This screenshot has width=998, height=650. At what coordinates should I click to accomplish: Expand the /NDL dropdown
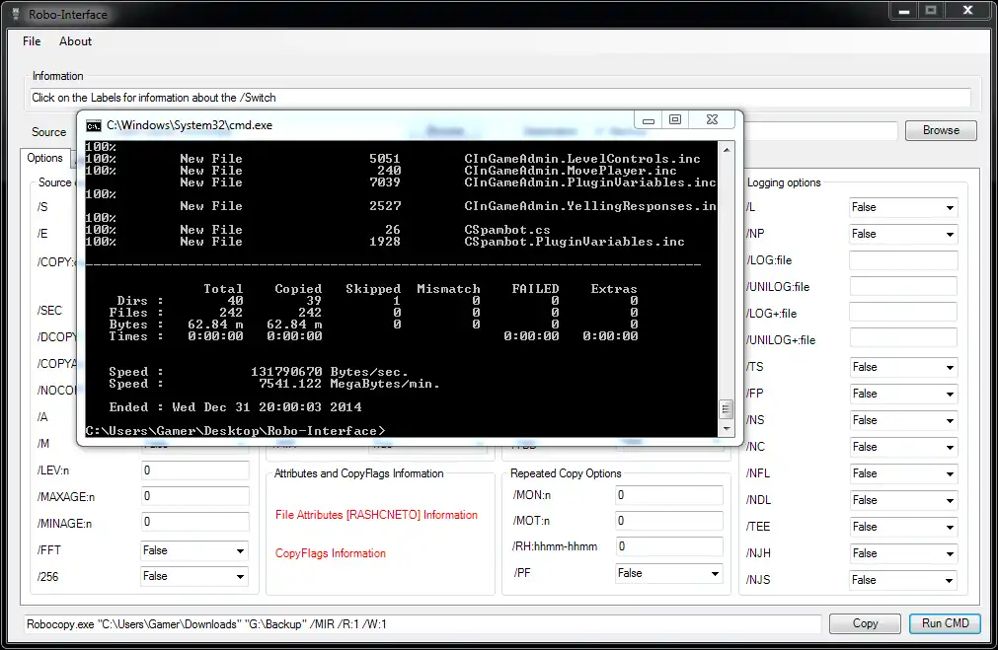click(x=903, y=500)
